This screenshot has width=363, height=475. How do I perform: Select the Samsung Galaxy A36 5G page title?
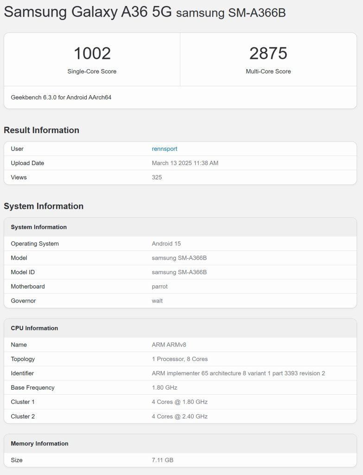(88, 13)
